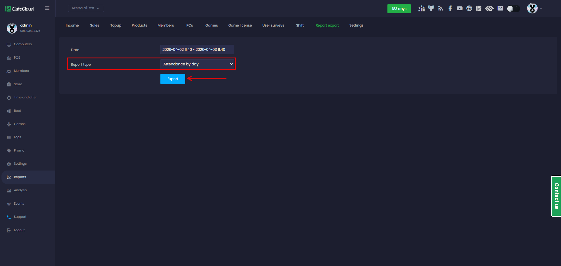
Task: Click the admin profile avatar in sidebar
Action: pos(12,28)
